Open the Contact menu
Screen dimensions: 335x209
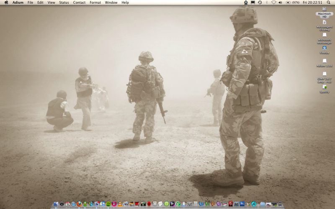point(79,3)
